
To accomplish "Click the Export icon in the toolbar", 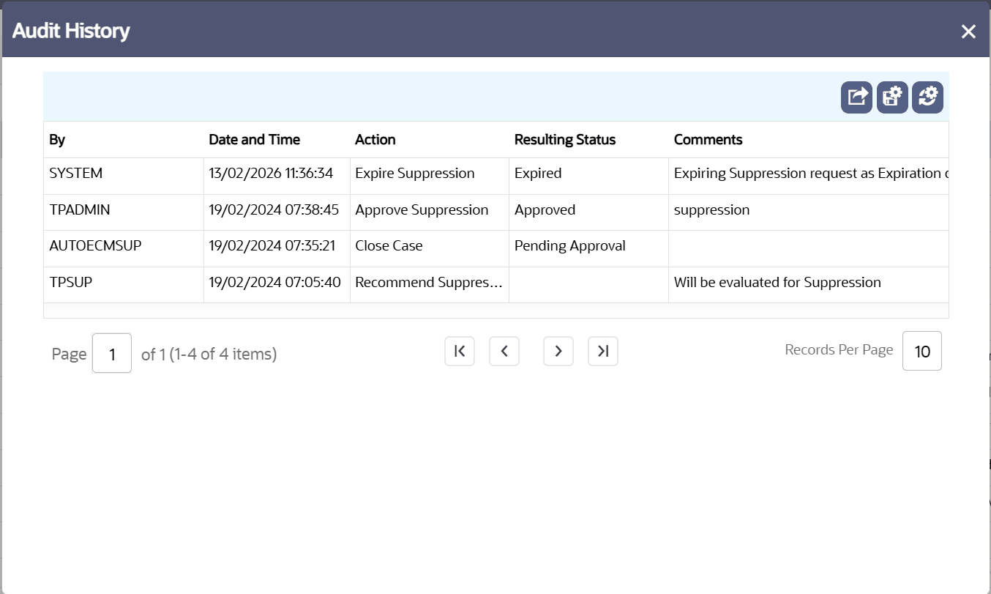I will 856,96.
